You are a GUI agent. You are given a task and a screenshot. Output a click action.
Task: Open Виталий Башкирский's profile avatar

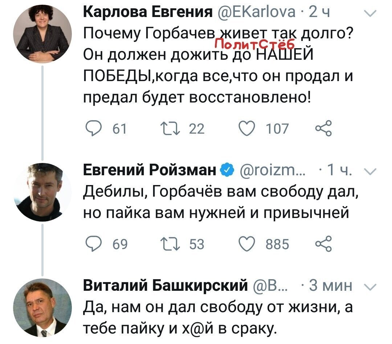(42, 307)
